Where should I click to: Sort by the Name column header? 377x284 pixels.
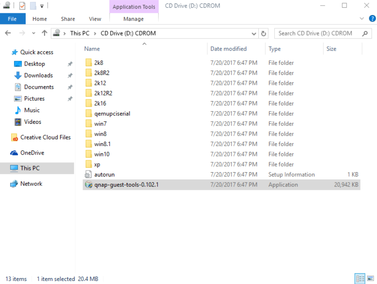click(92, 49)
